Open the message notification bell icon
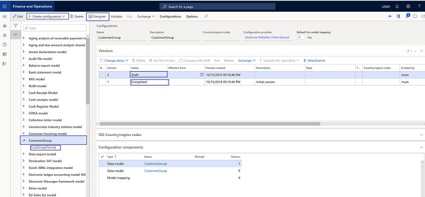 coord(397,6)
